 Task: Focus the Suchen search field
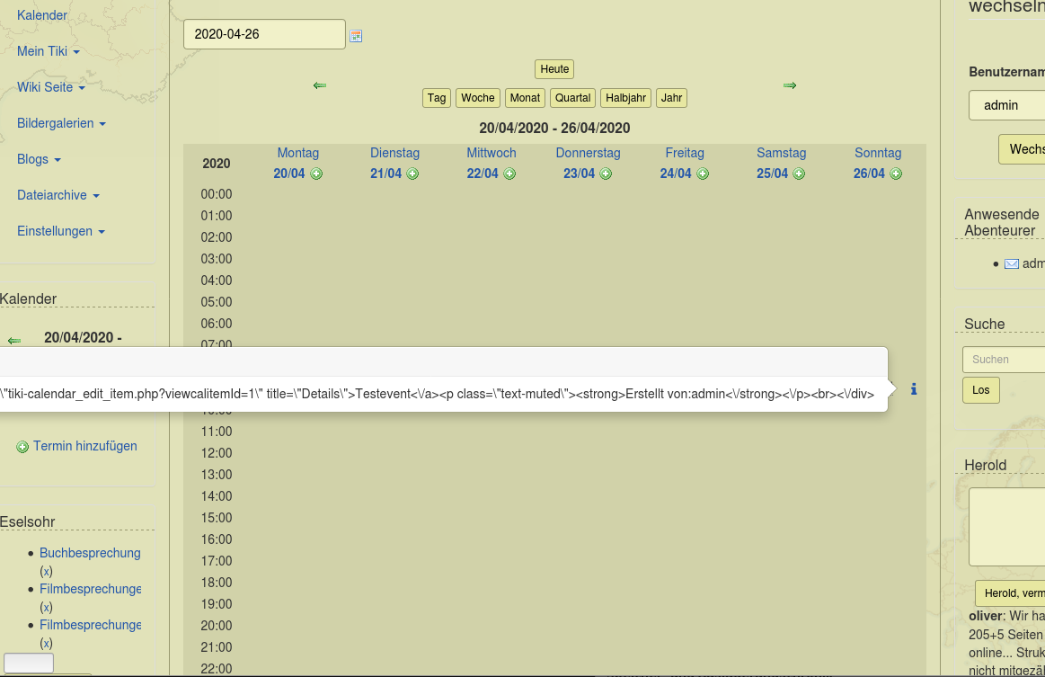1004,360
